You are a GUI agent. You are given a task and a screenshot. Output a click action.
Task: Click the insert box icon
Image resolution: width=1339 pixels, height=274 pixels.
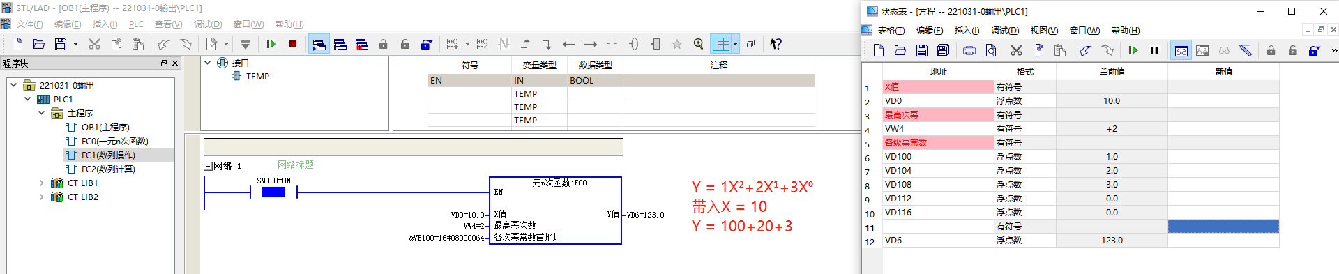(656, 44)
